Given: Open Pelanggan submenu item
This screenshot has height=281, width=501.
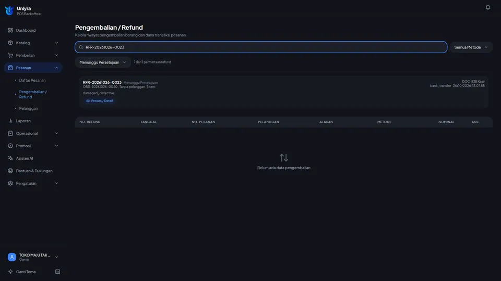Looking at the screenshot, I should tap(28, 108).
